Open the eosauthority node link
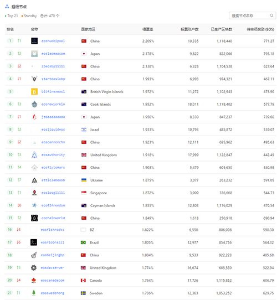 [x=53, y=155]
